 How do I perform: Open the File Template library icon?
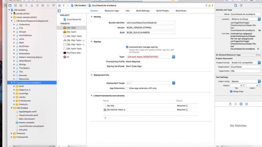(230, 104)
